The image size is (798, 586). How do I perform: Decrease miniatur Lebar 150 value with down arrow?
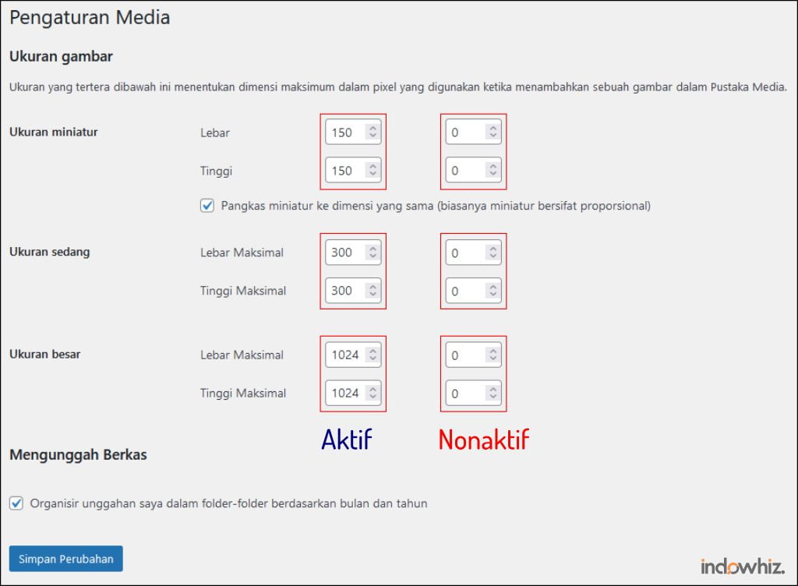pyautogui.click(x=373, y=136)
